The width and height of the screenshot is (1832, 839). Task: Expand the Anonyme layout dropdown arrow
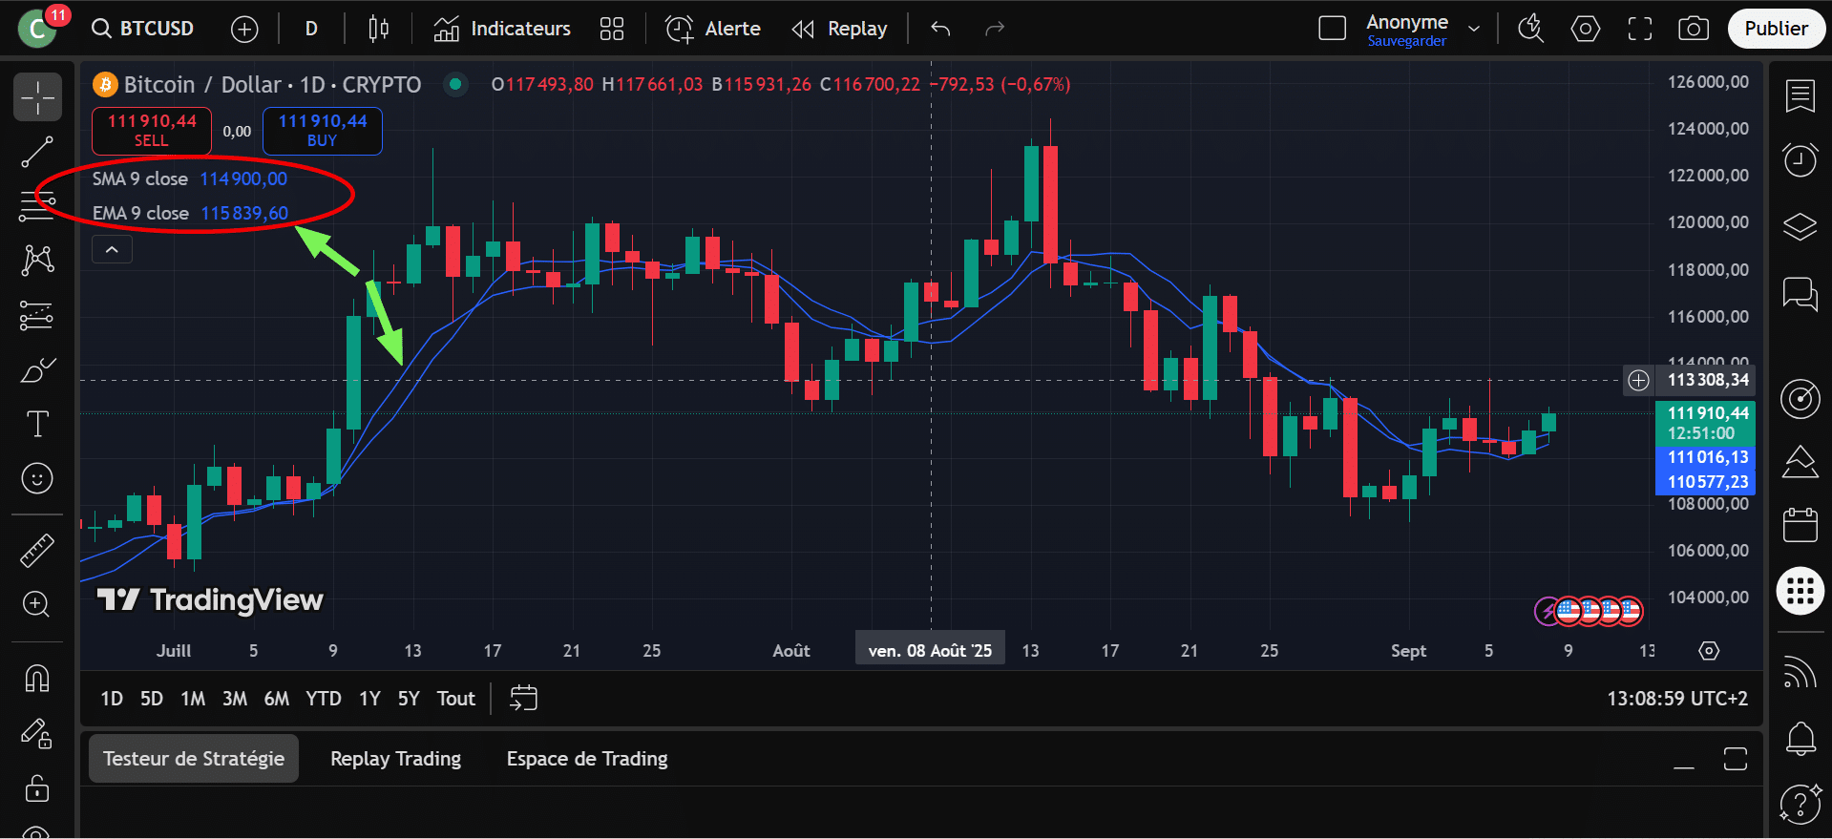tap(1474, 29)
